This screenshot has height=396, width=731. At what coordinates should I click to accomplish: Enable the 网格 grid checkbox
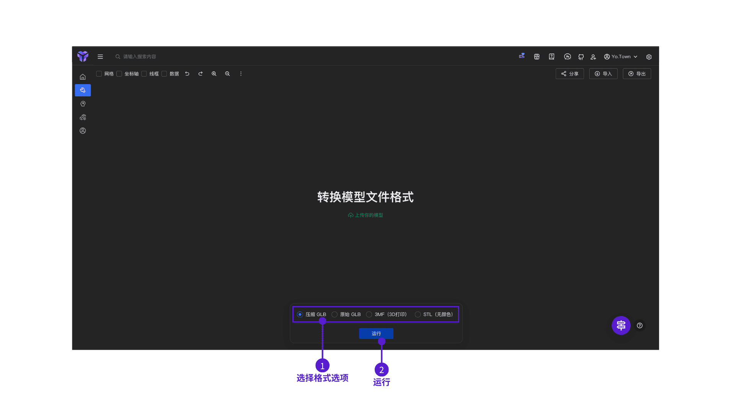[x=99, y=74]
